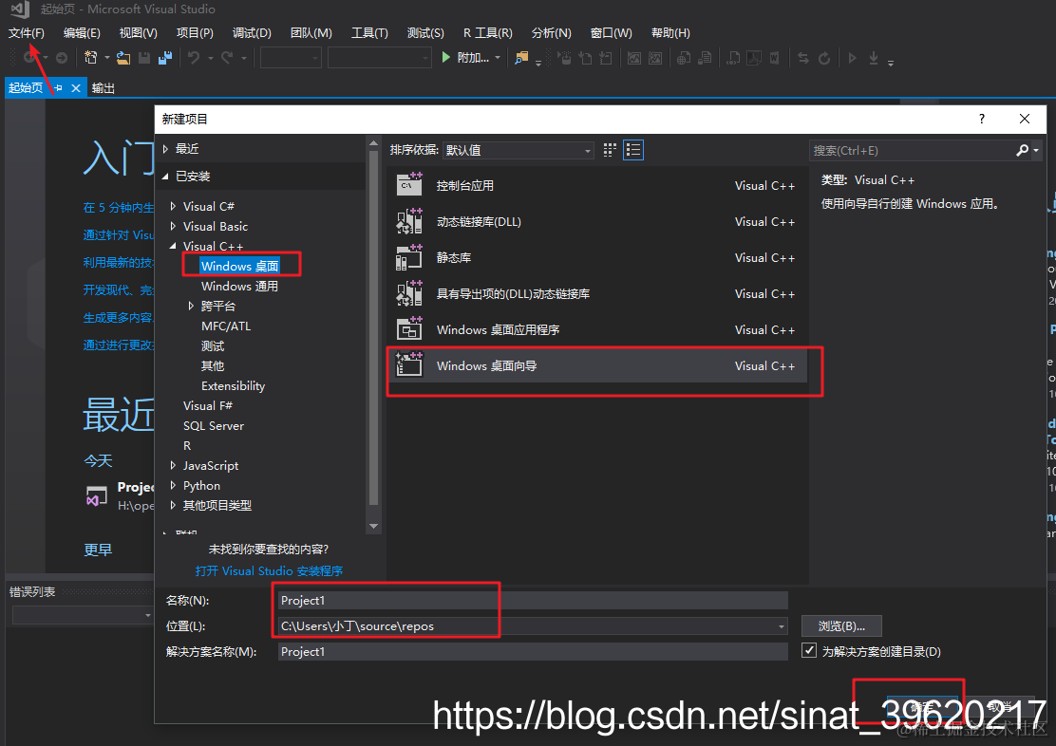This screenshot has height=746, width=1056.
Task: Expand the 其他项目类型 node
Action: 173,506
